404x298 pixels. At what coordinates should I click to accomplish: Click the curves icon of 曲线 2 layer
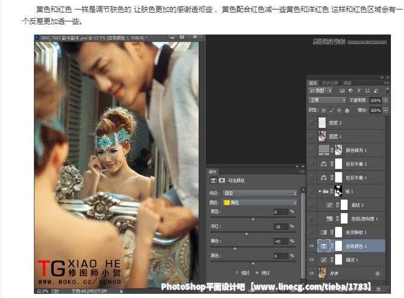pyautogui.click(x=329, y=205)
